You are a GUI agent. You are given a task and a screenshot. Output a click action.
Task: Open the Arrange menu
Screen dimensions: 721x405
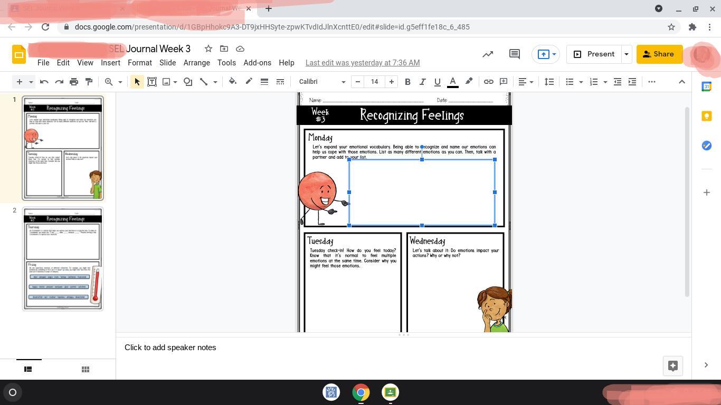click(196, 63)
